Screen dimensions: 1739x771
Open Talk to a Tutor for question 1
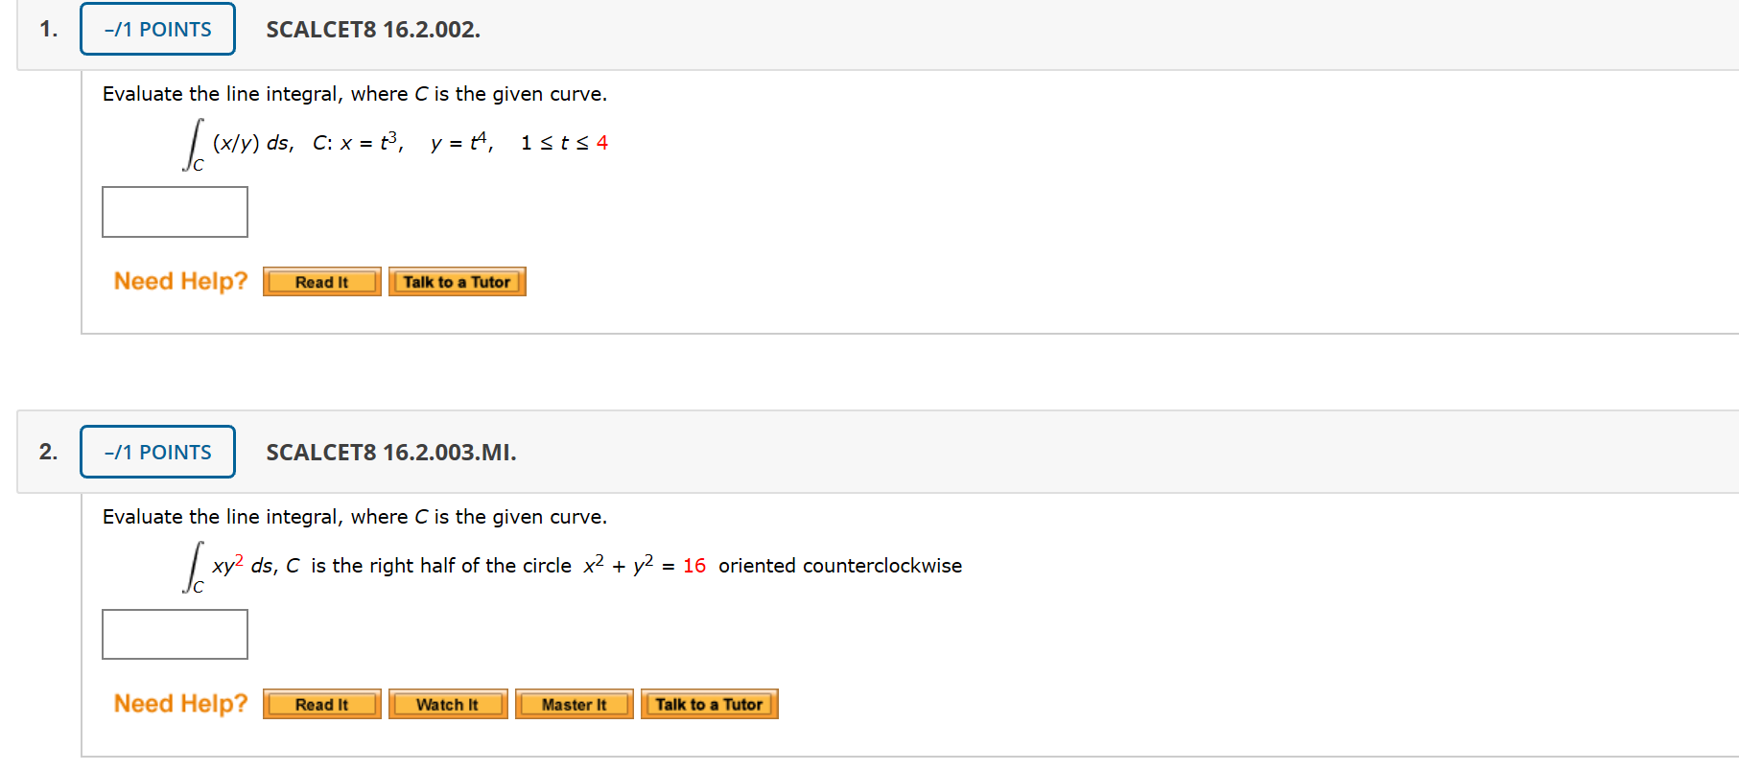tap(457, 281)
